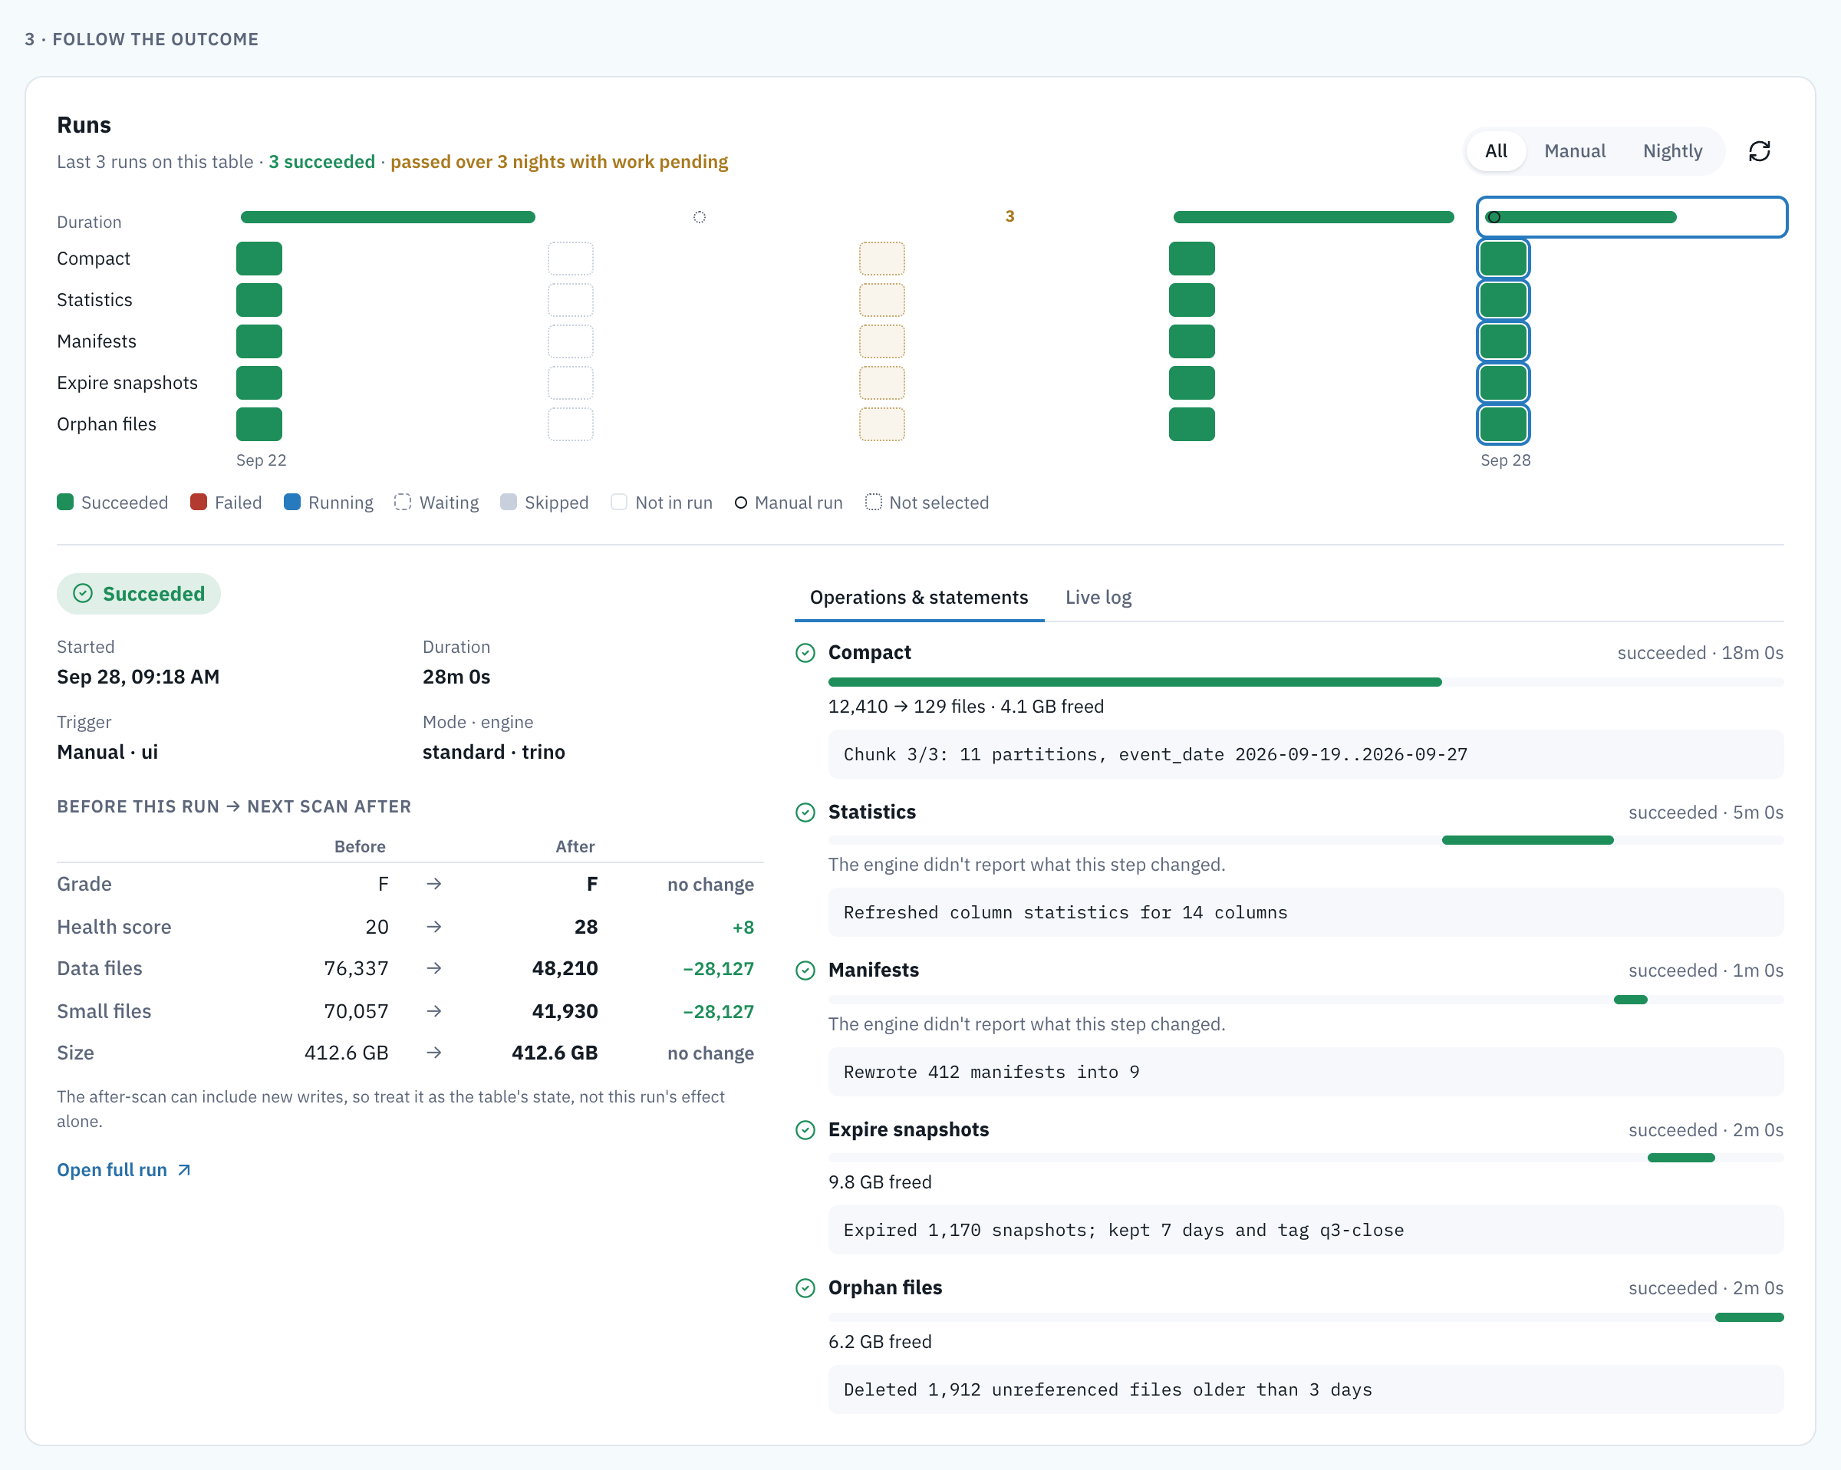Click the Manual run legend circle icon

[x=740, y=503]
